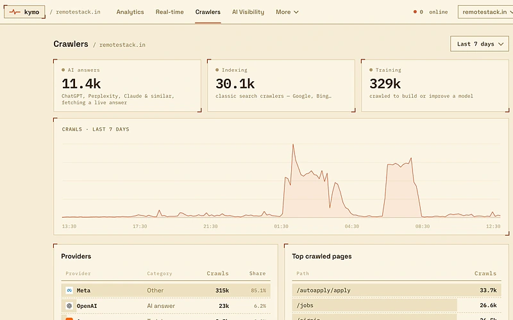513x320 pixels.
Task: Click the 08:30 axis label on chart
Action: click(423, 227)
